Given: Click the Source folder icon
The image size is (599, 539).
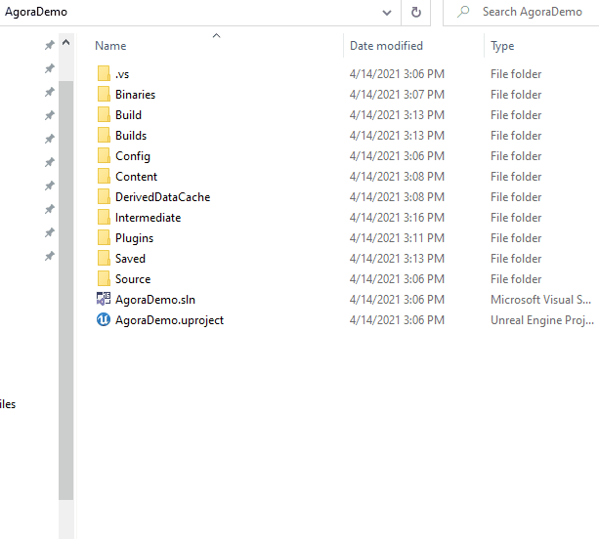Looking at the screenshot, I should point(104,278).
